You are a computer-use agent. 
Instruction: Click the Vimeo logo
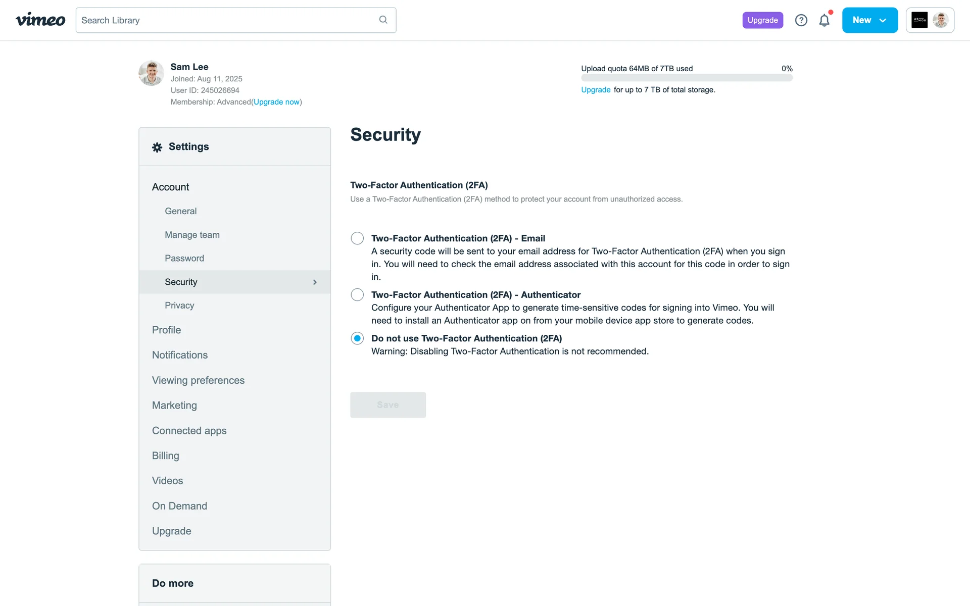point(40,20)
